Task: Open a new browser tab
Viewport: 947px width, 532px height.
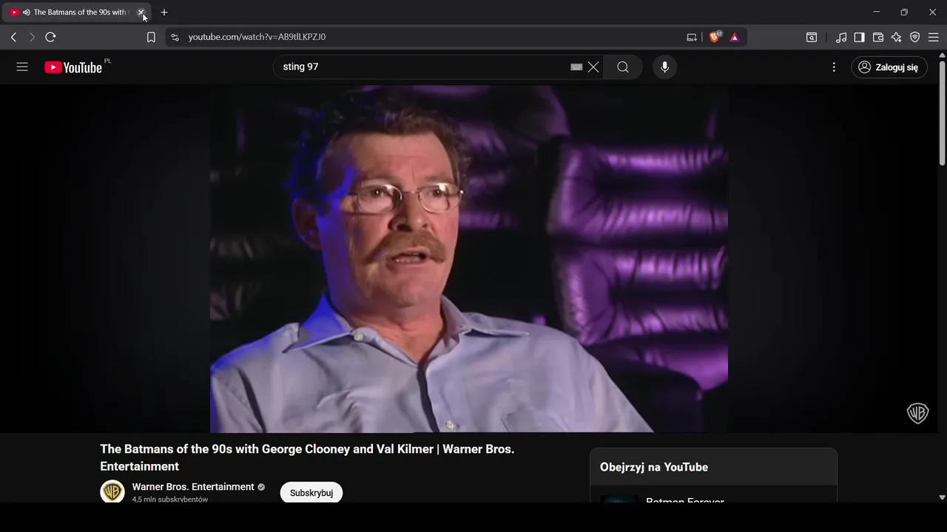Action: point(164,13)
